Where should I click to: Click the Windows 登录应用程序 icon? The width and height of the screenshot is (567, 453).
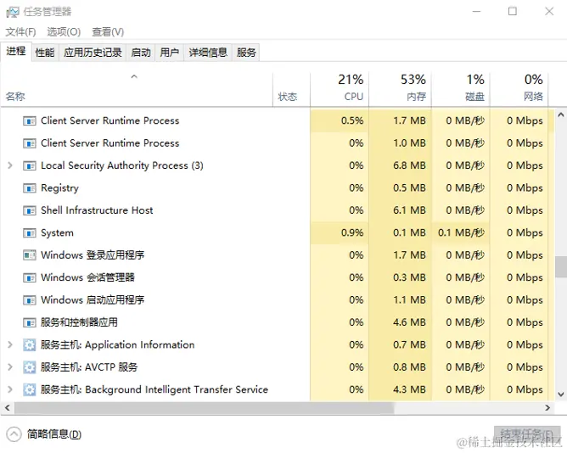(30, 255)
